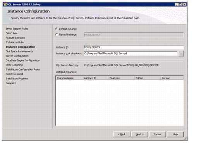The width and height of the screenshot is (223, 143).
Task: Click the window resize grip in corner
Action: [185, 138]
